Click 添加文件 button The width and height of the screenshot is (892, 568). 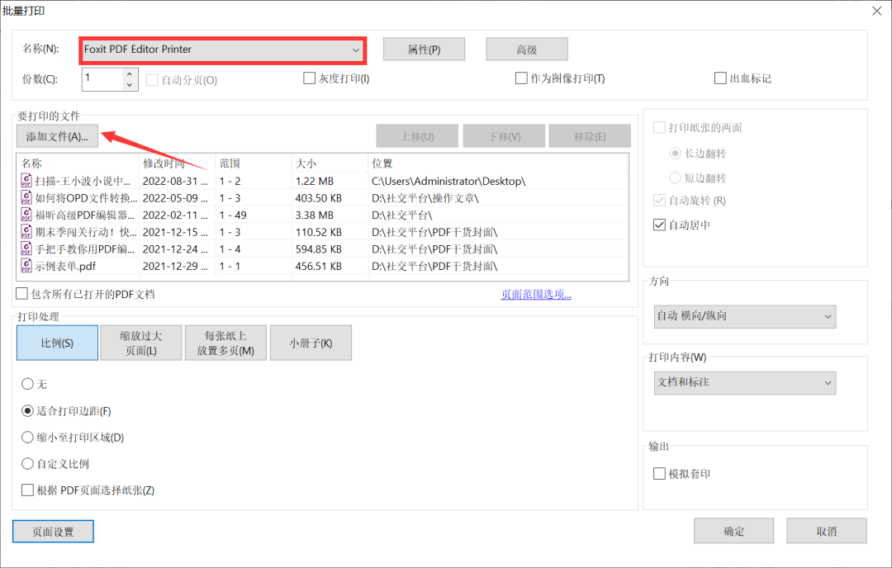pyautogui.click(x=57, y=136)
